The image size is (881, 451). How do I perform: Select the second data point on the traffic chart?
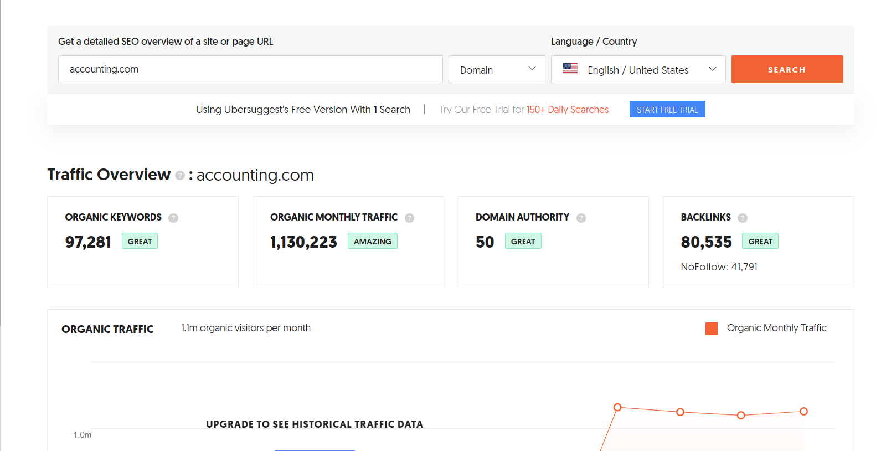click(681, 412)
